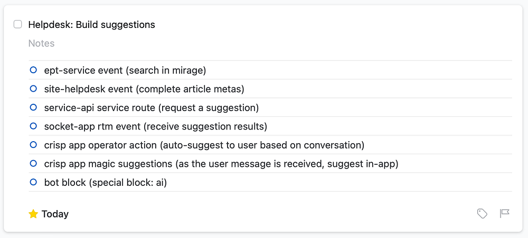The image size is (528, 238).
Task: Mark service-api service route item done
Action: (33, 107)
